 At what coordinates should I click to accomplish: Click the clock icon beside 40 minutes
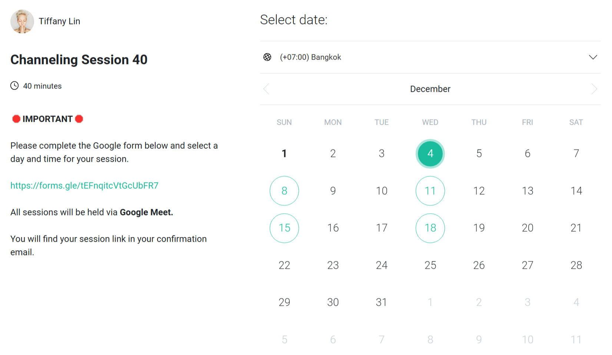click(x=14, y=86)
